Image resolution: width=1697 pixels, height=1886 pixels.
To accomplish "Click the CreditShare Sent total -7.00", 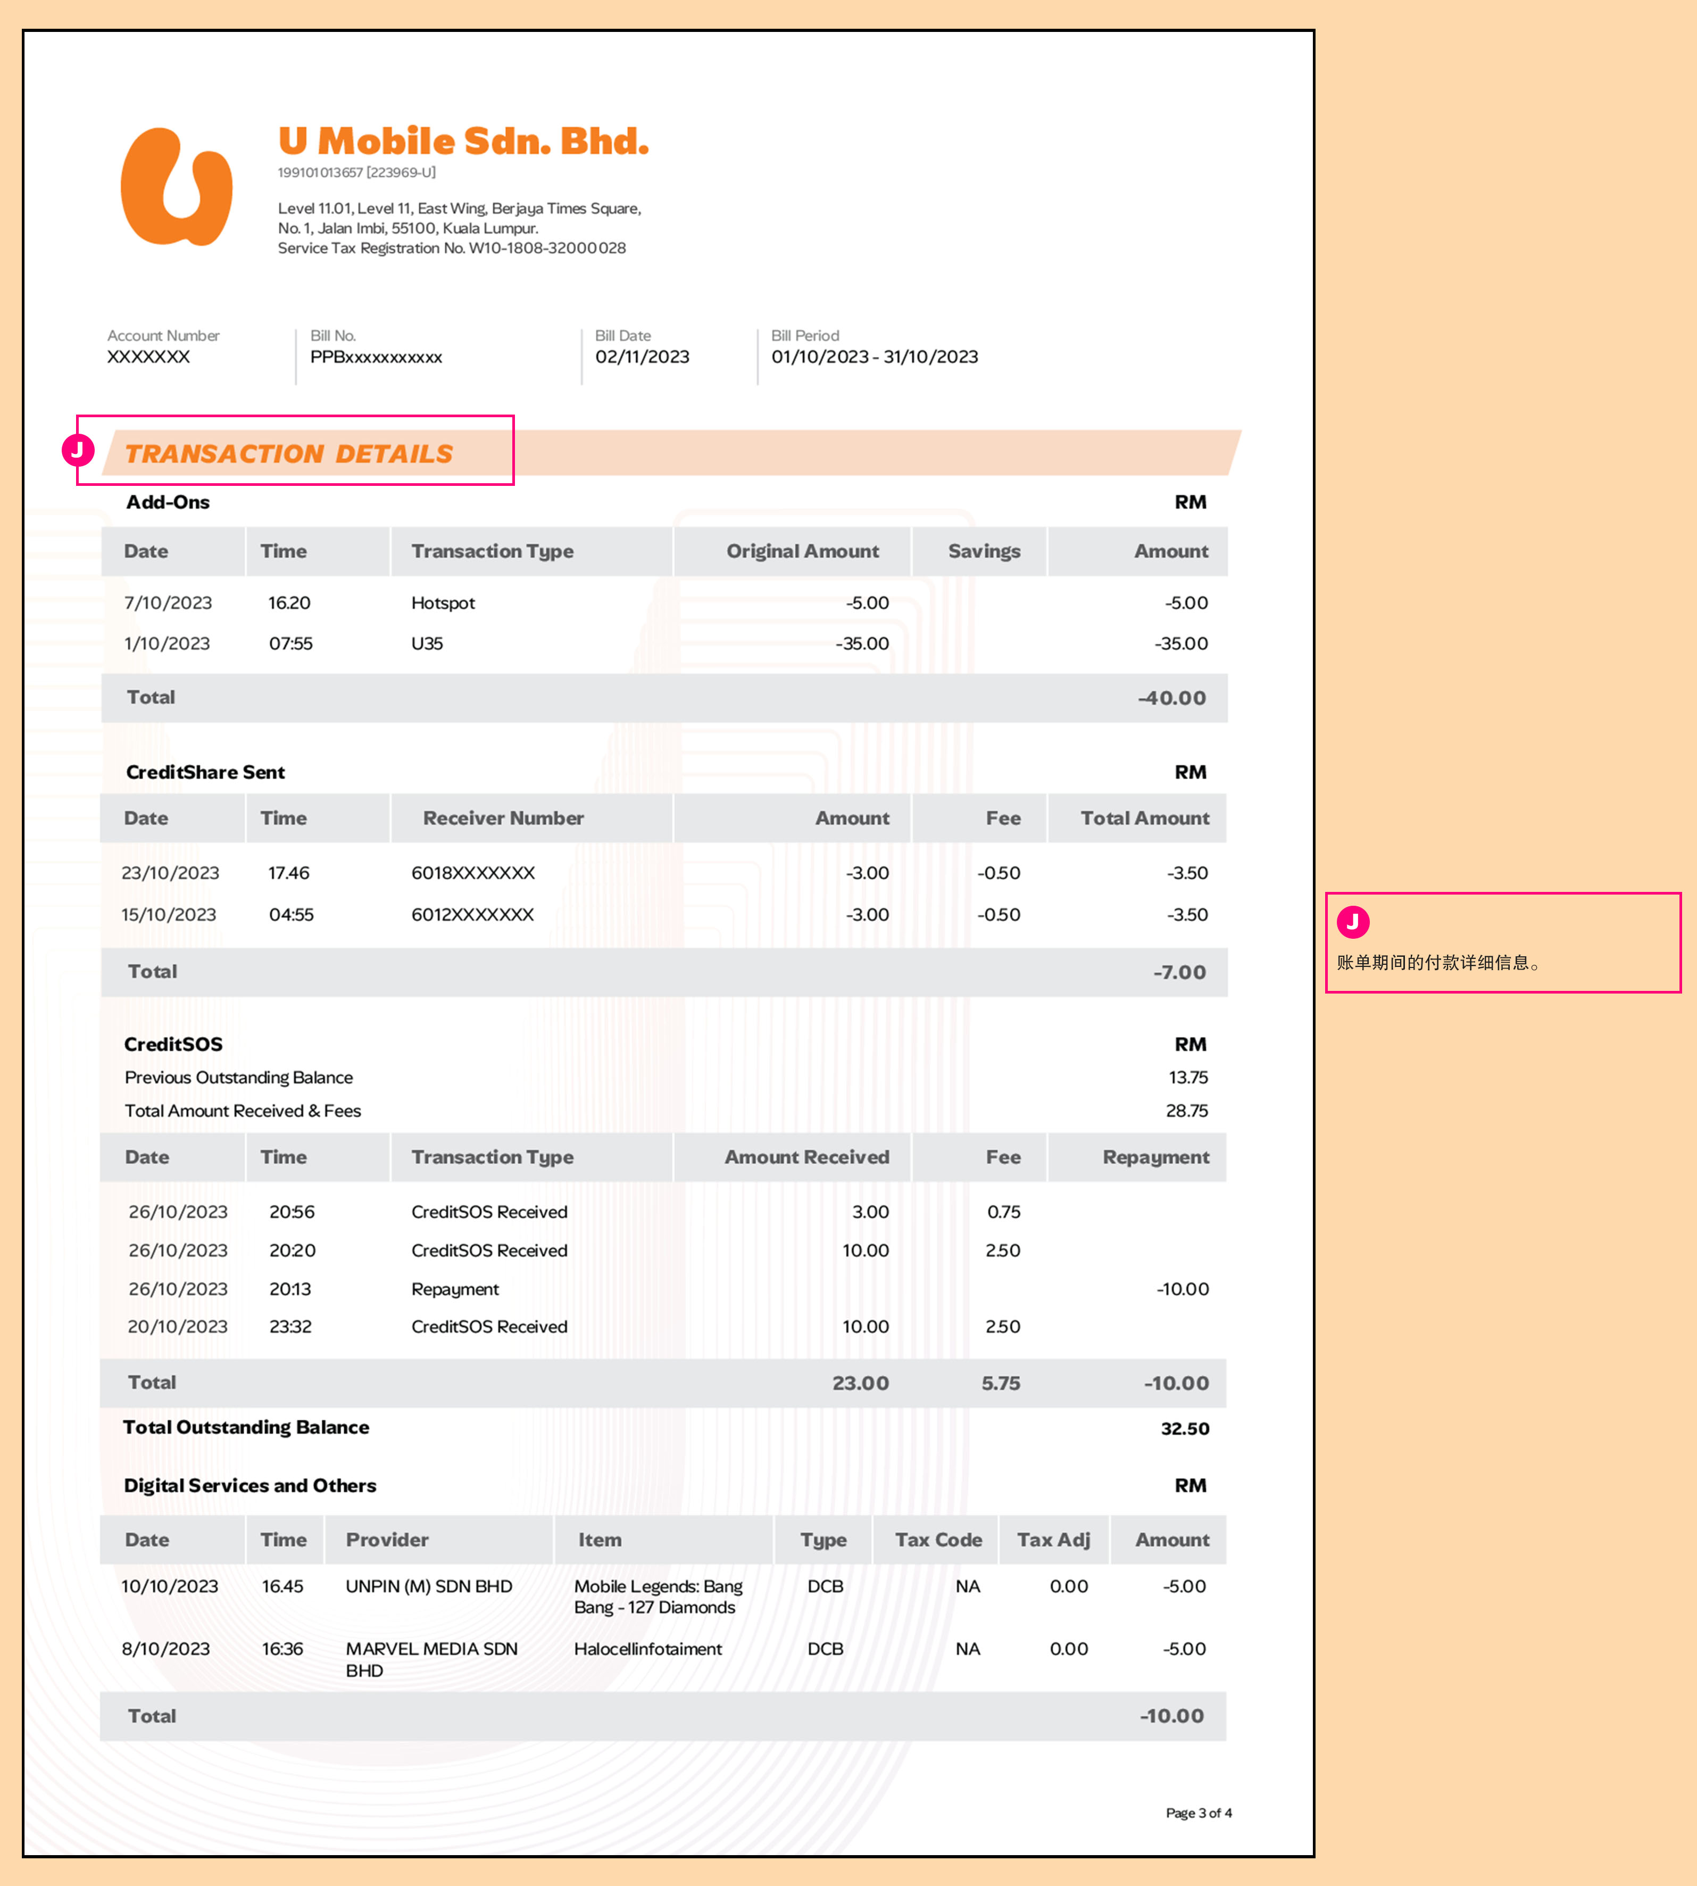I will click(1179, 973).
